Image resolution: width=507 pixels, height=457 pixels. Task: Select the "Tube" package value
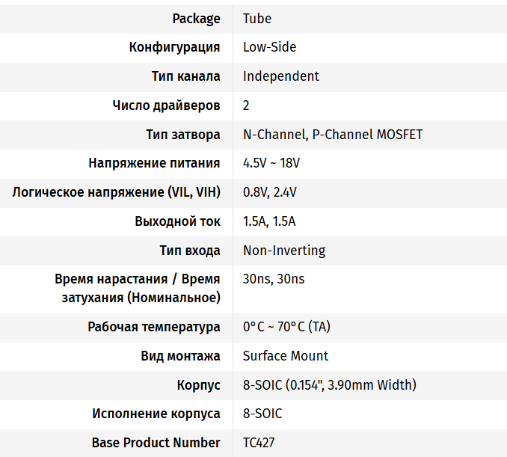click(257, 19)
